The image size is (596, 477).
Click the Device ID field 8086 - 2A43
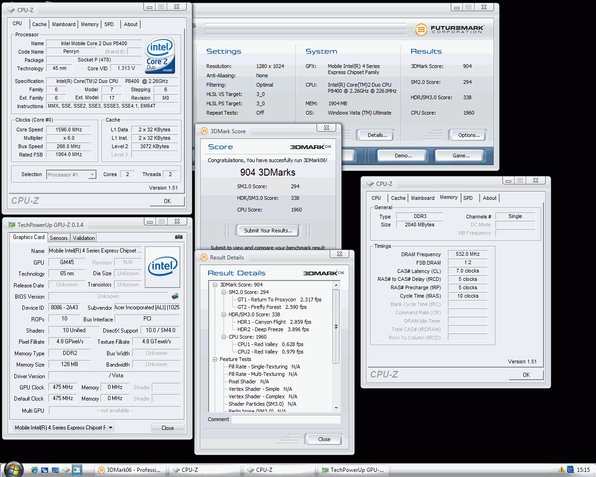[x=65, y=307]
